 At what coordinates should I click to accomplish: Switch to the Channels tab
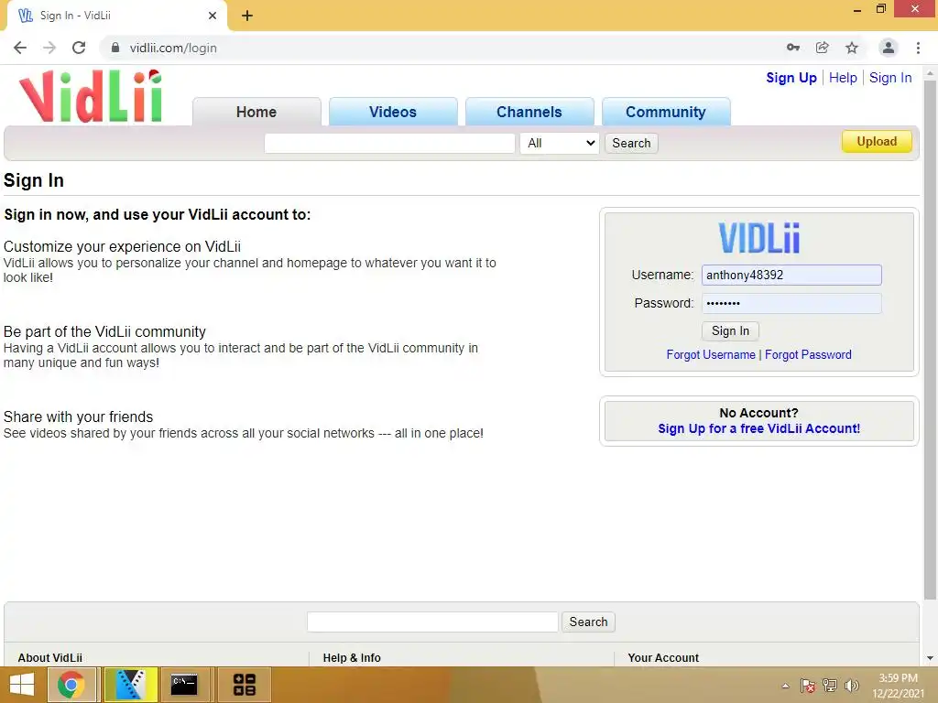tap(529, 112)
